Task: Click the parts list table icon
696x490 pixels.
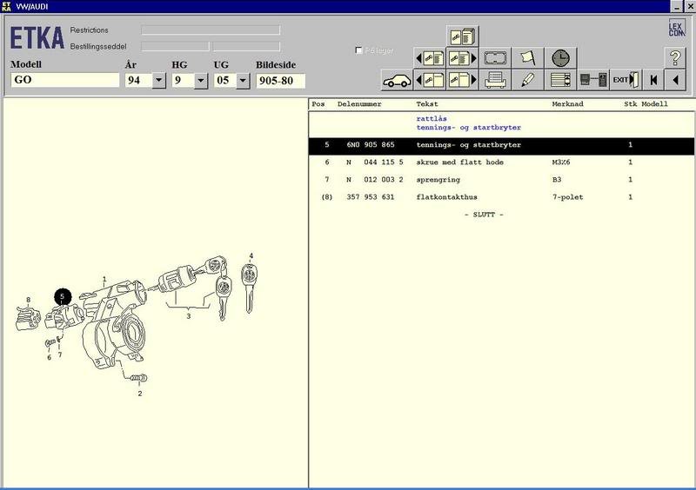Action: pyautogui.click(x=561, y=80)
